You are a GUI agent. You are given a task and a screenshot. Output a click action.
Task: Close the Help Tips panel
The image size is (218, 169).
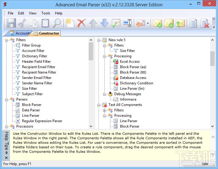(x=6, y=158)
